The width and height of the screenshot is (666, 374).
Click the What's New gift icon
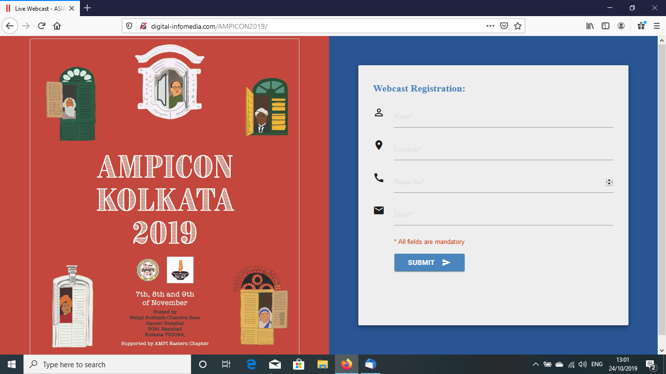point(641,26)
